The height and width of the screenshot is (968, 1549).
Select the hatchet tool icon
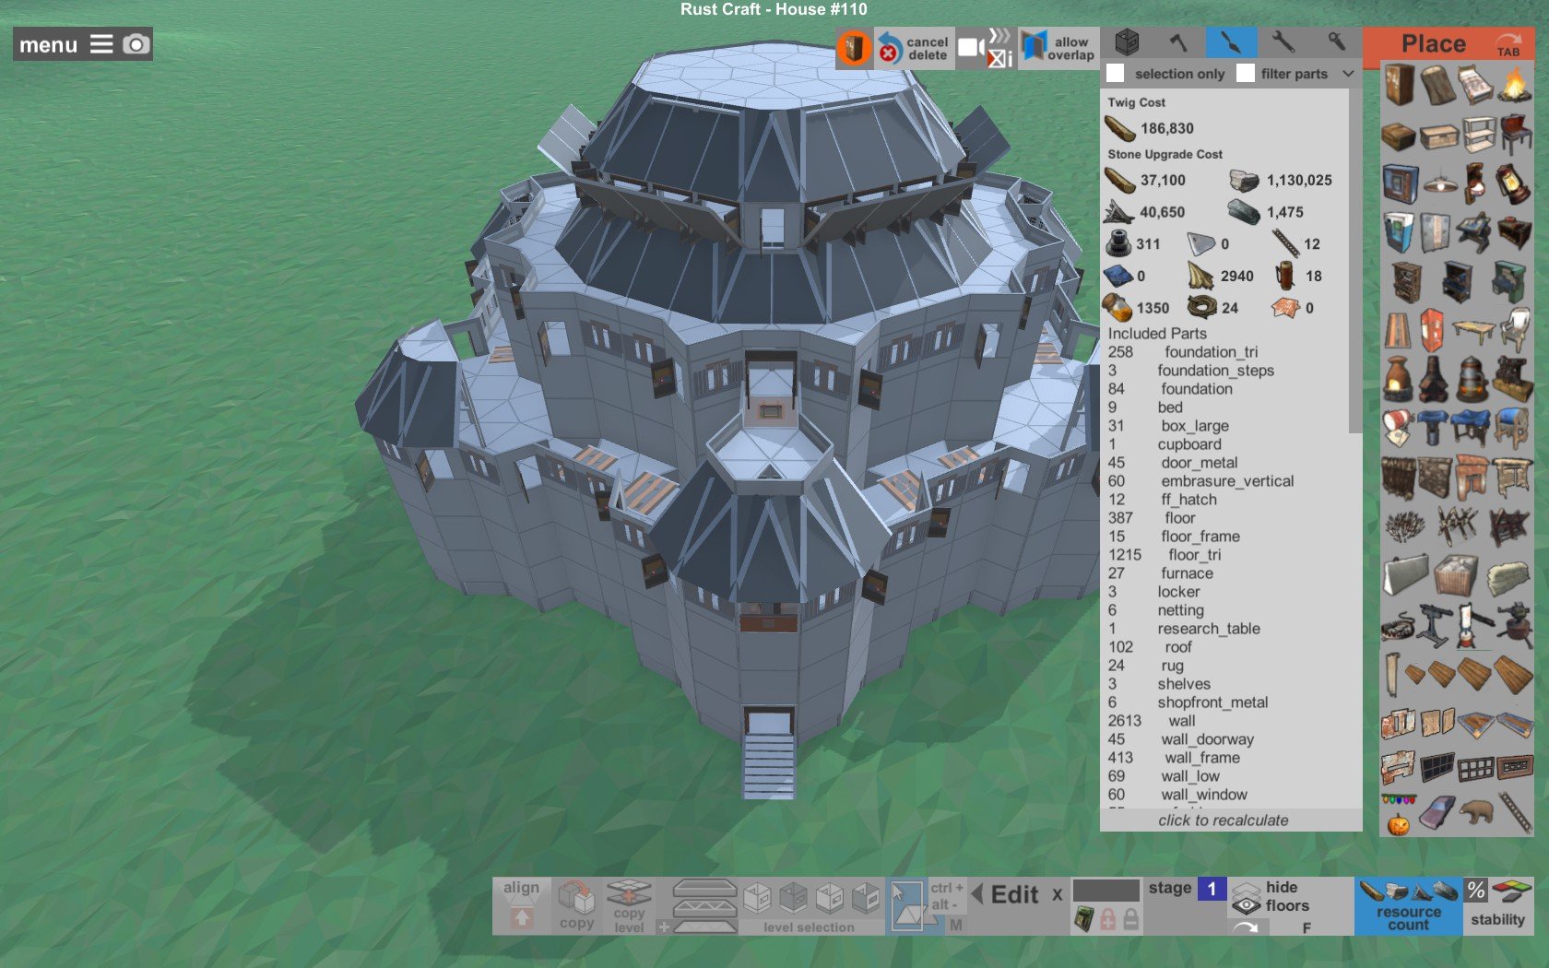pos(1178,42)
